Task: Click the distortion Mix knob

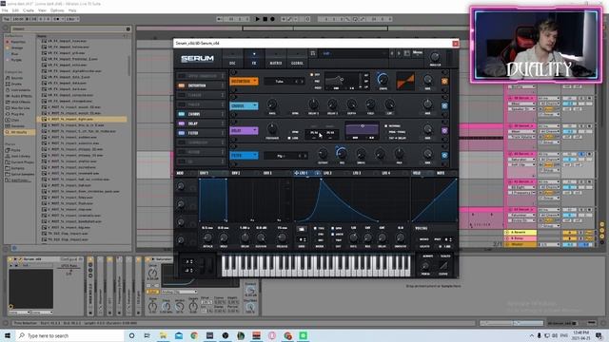Action: pos(427,80)
